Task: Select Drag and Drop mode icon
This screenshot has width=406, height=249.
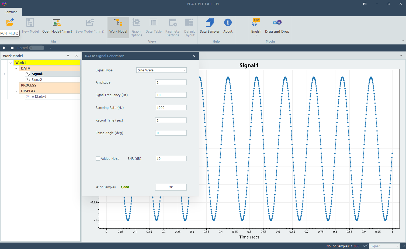Action: pyautogui.click(x=277, y=23)
